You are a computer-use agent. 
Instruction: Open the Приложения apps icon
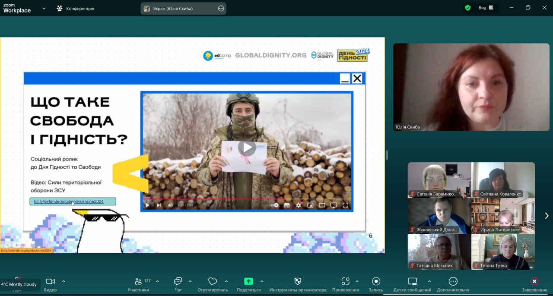(x=345, y=281)
